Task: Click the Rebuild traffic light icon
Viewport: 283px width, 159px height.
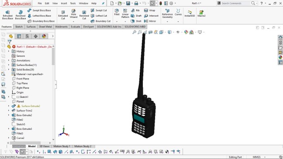Action: tap(161, 3)
